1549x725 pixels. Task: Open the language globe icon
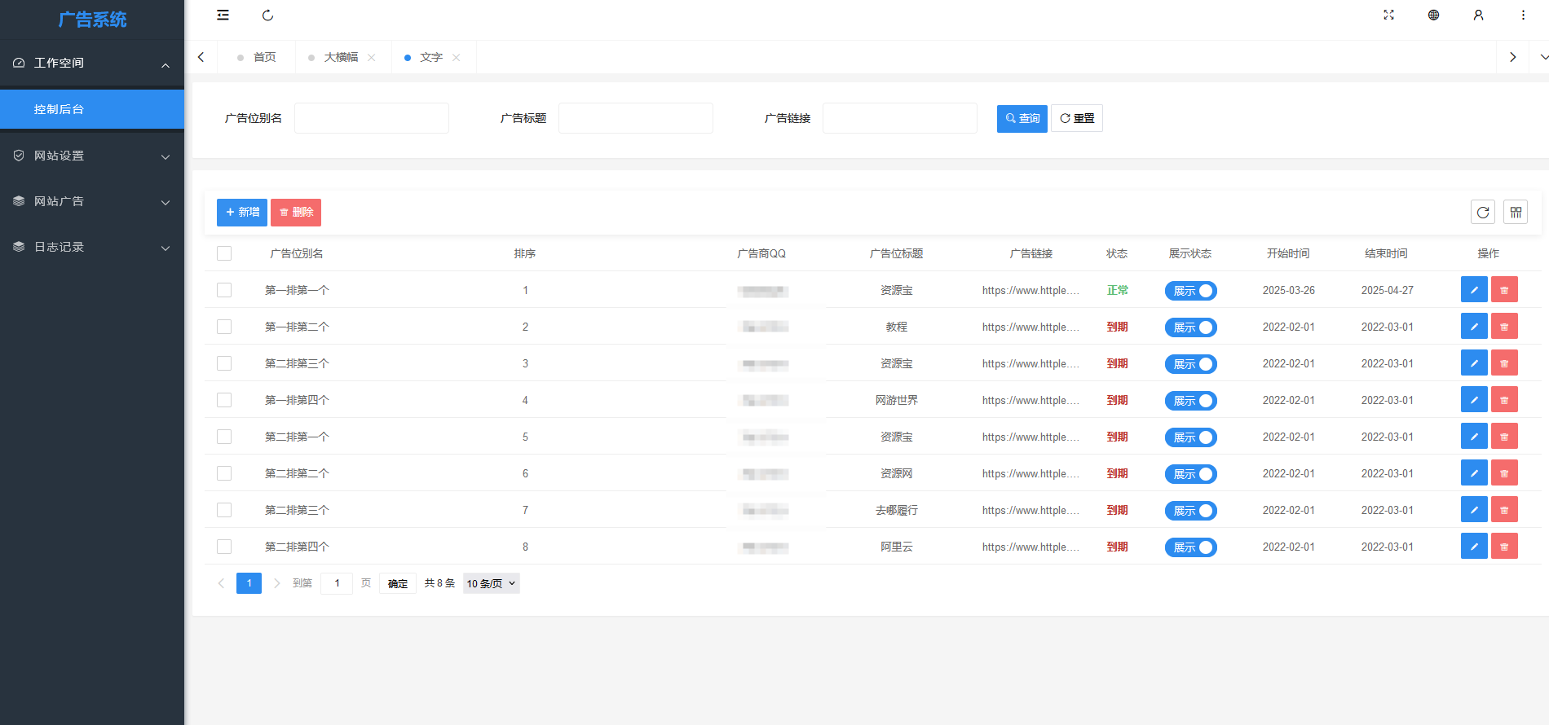pos(1433,15)
